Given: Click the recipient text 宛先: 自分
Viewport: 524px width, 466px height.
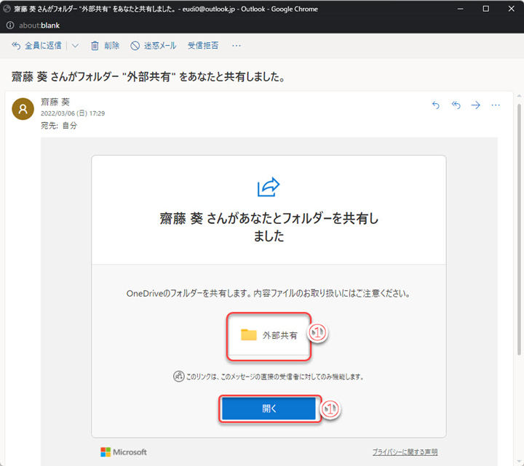Looking at the screenshot, I should click(59, 126).
